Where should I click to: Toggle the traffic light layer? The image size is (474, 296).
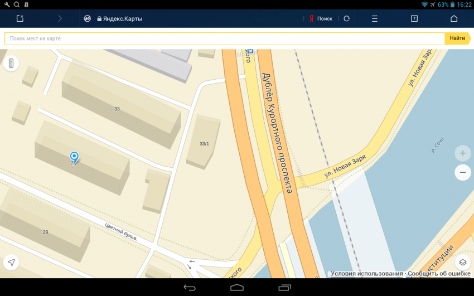point(11,65)
